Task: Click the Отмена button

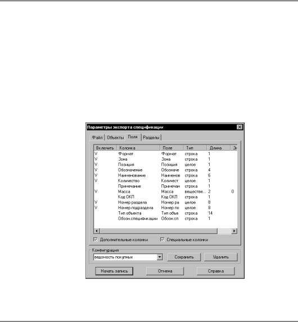Action: pos(165,271)
